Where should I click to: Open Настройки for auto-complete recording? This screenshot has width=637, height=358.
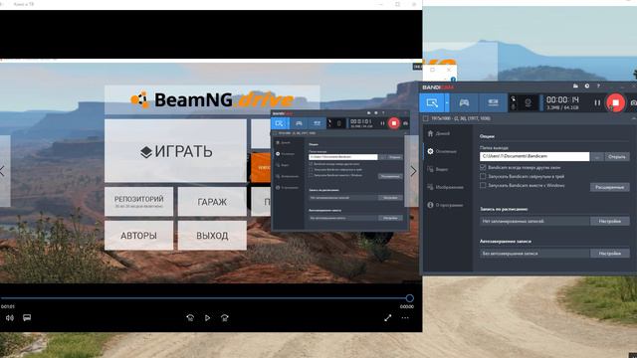[610, 254]
